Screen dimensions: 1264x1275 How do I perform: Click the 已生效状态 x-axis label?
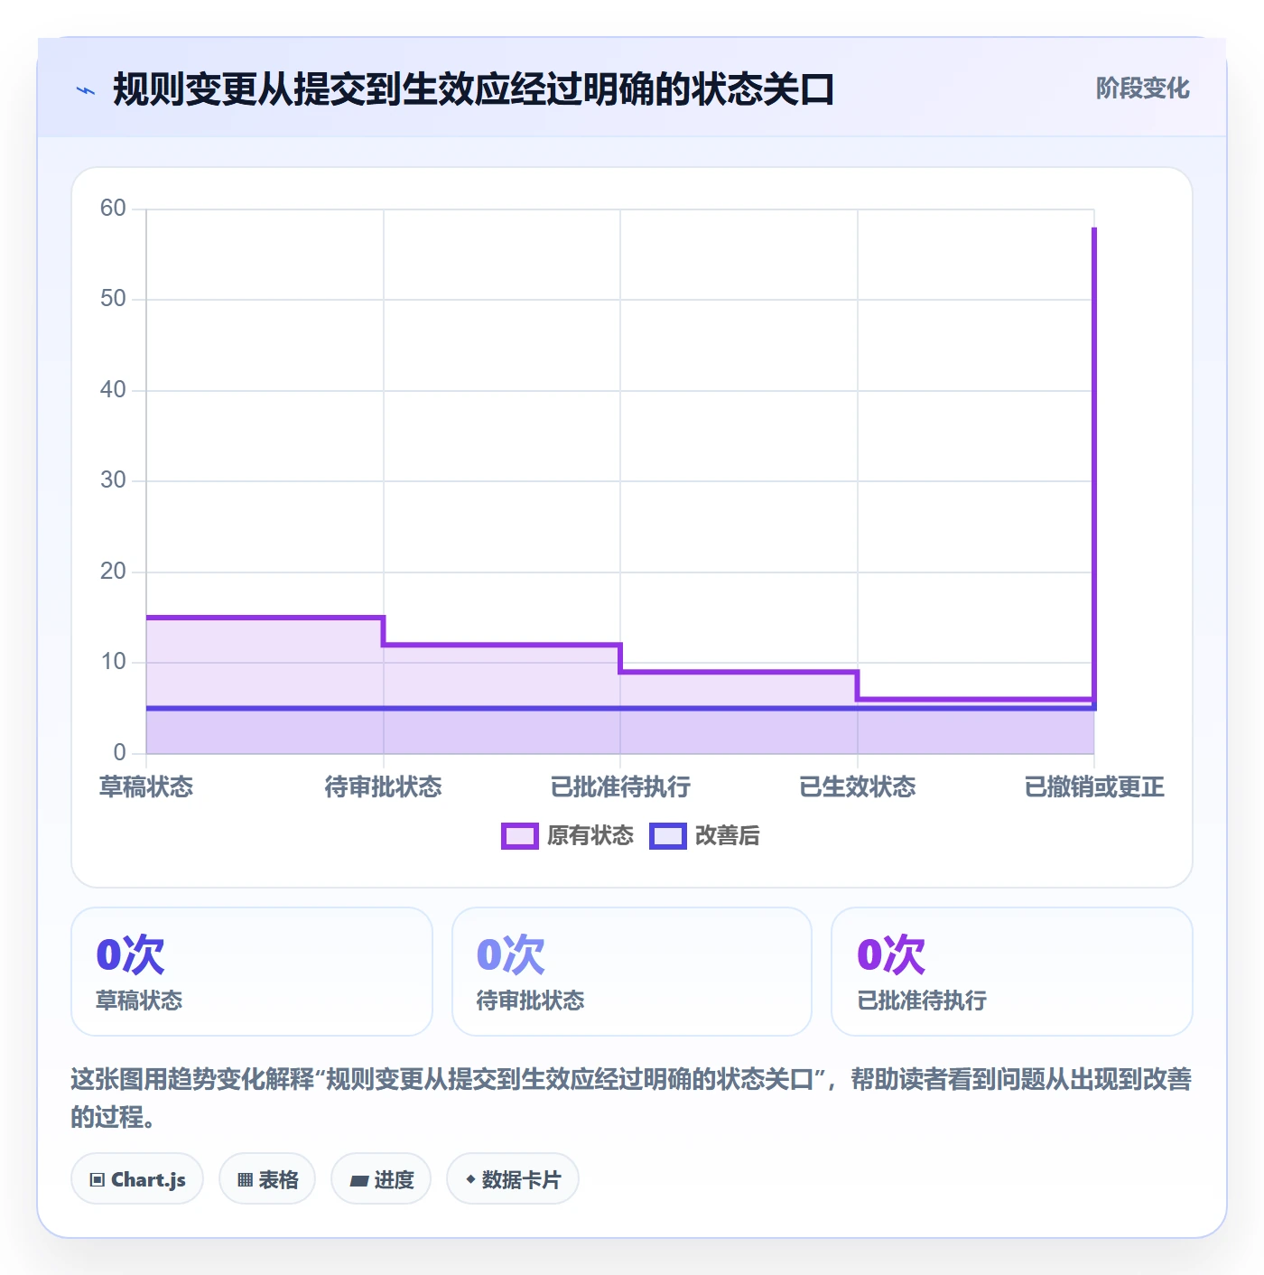tap(858, 787)
